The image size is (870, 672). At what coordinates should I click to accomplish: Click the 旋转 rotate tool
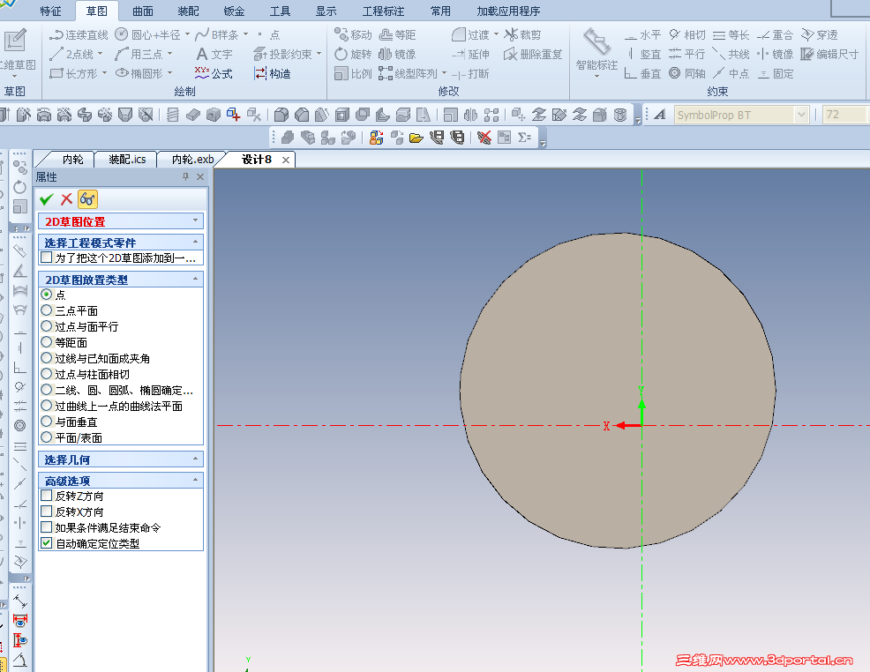pos(353,55)
